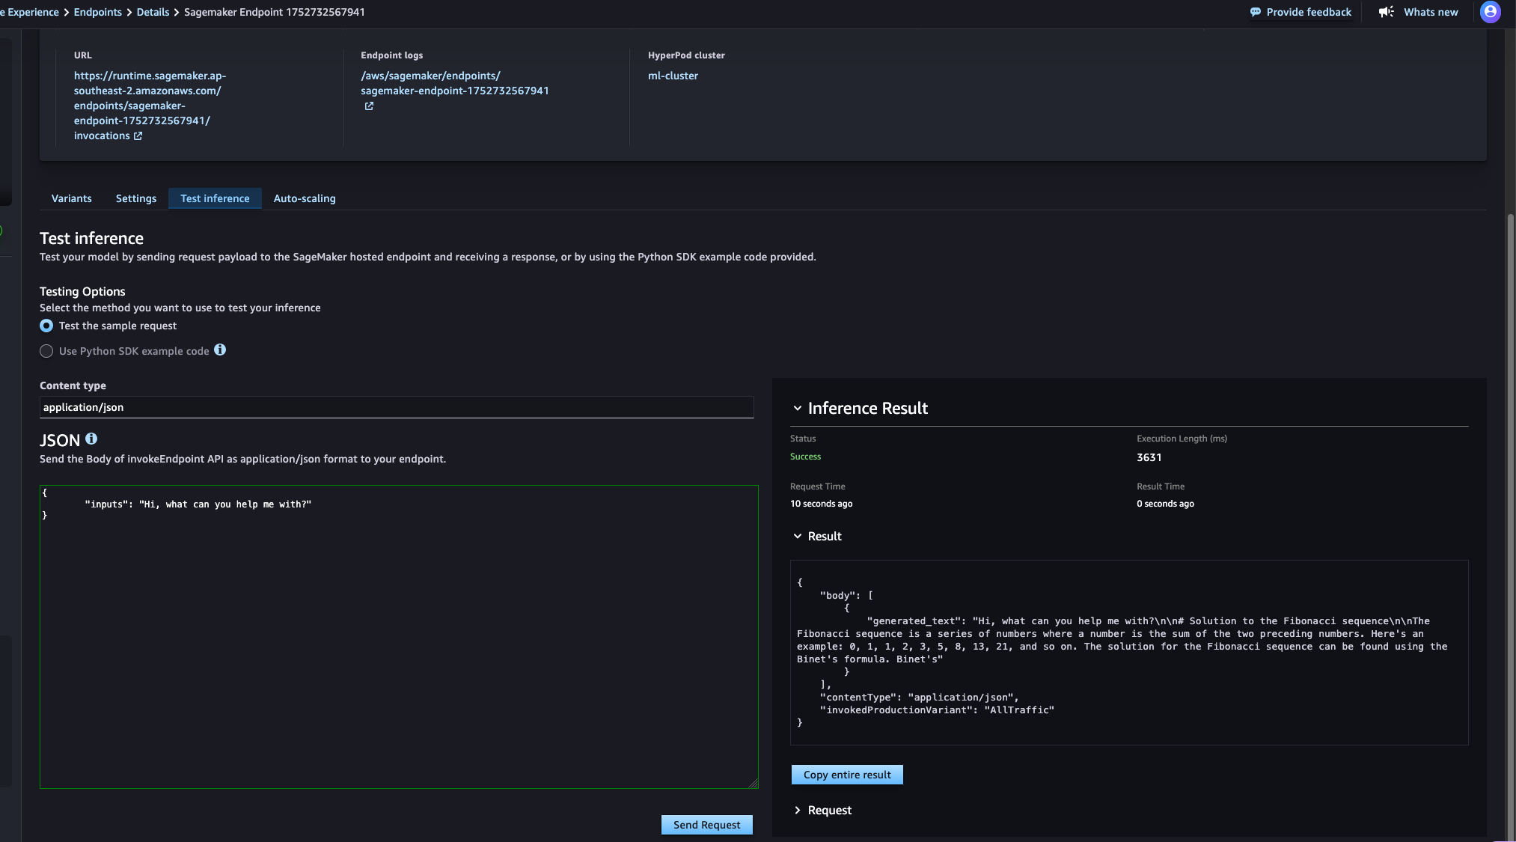Select Use Python SDK example code radio
This screenshot has height=842, width=1516.
pyautogui.click(x=46, y=351)
